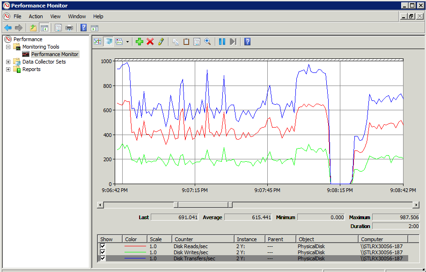Click View Current Activity icon
The width and height of the screenshot is (426, 272).
97,42
